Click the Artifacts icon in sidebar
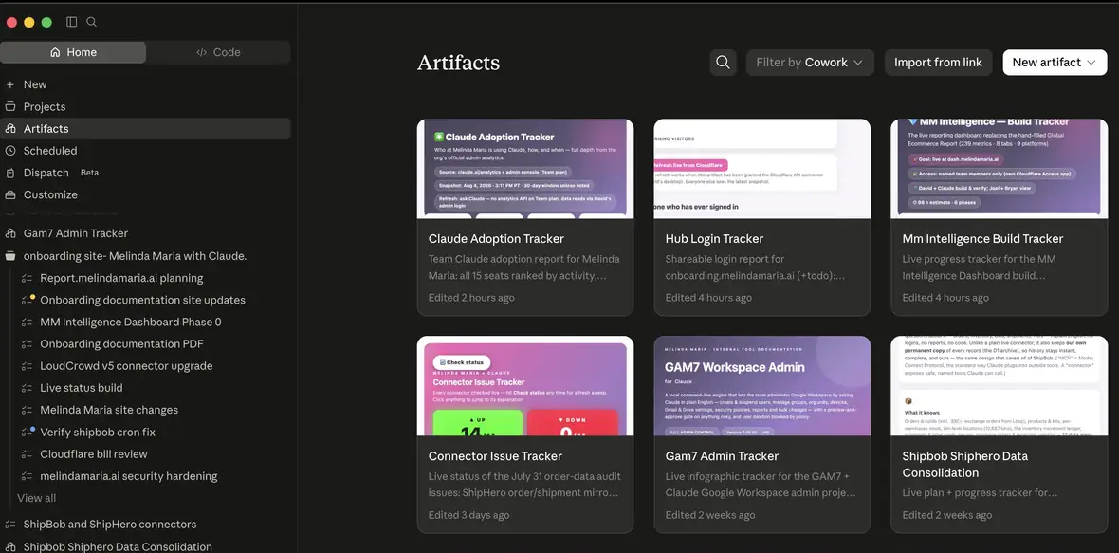 pos(10,128)
